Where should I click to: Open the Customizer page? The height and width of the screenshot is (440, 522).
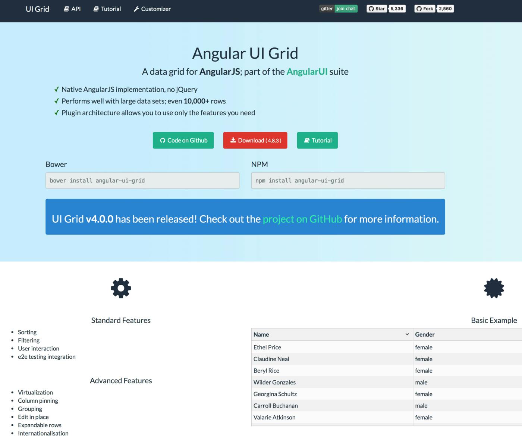[152, 9]
